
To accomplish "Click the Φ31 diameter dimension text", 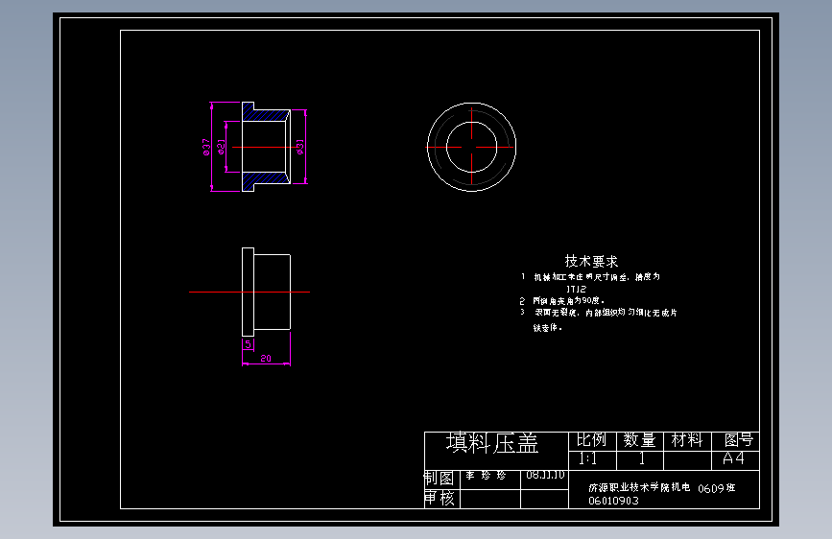I will point(300,147).
